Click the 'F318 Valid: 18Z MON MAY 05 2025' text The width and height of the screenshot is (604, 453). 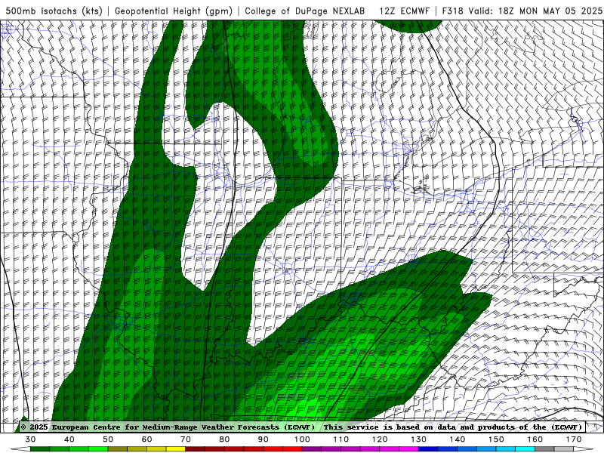tap(522, 11)
